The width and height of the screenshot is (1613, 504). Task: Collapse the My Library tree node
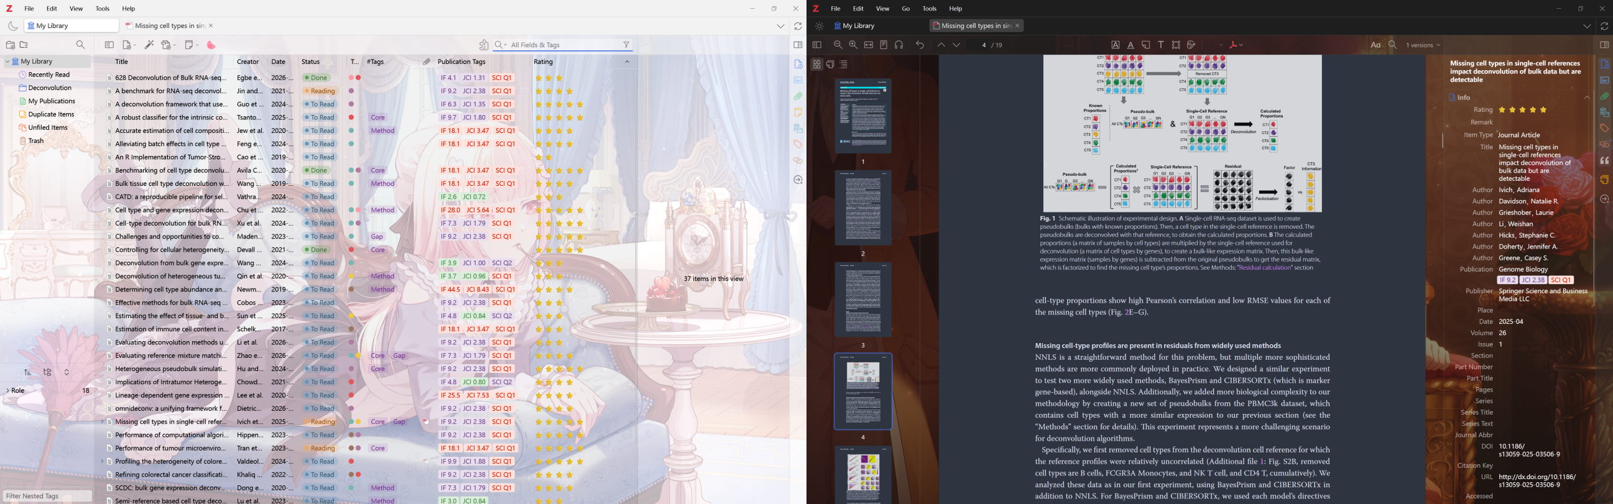pos(7,62)
